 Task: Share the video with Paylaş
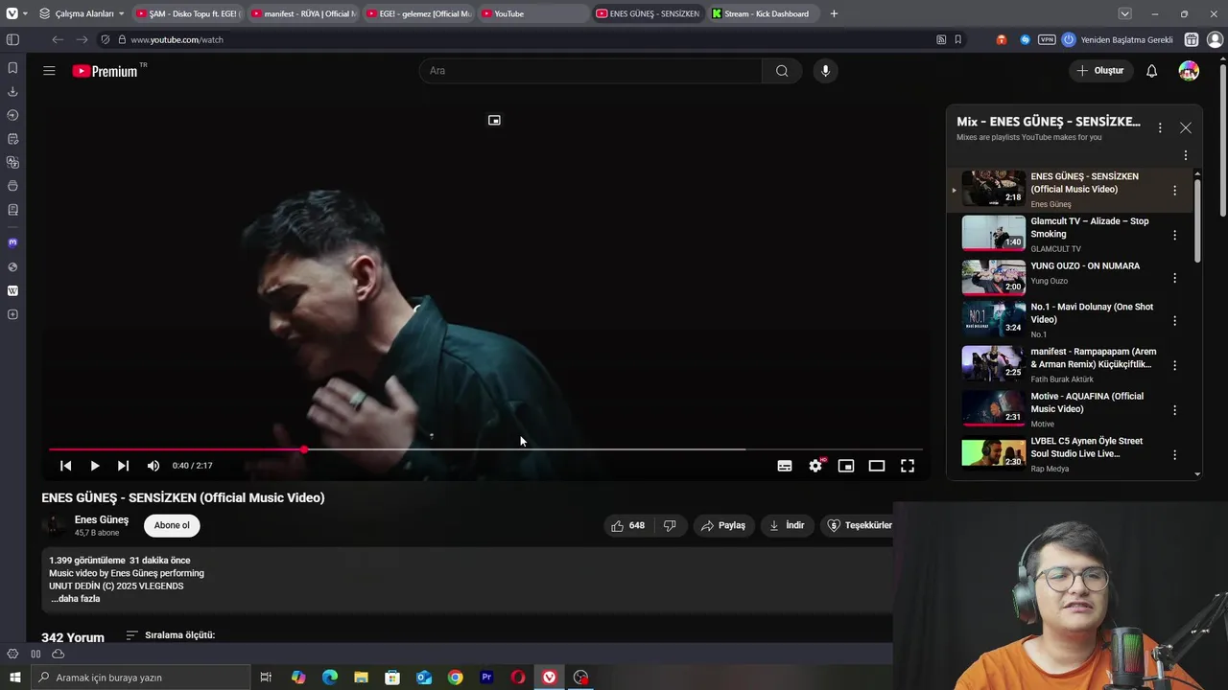coord(723,525)
